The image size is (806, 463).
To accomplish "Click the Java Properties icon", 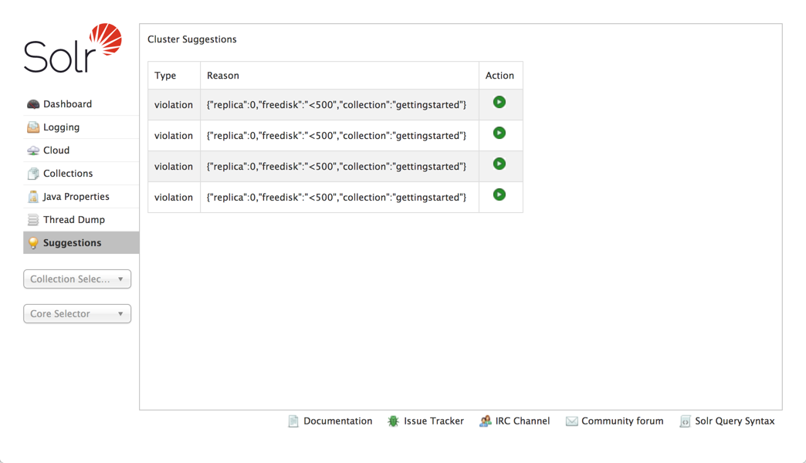I will coord(33,197).
